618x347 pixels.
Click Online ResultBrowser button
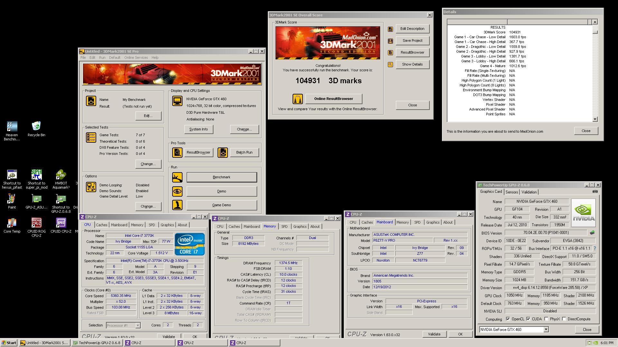tap(333, 99)
